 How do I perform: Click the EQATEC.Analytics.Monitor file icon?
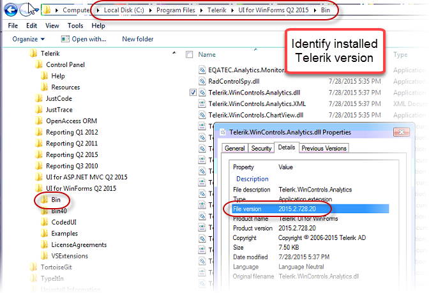tap(202, 70)
